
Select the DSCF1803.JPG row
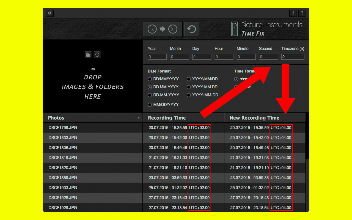click(x=174, y=138)
